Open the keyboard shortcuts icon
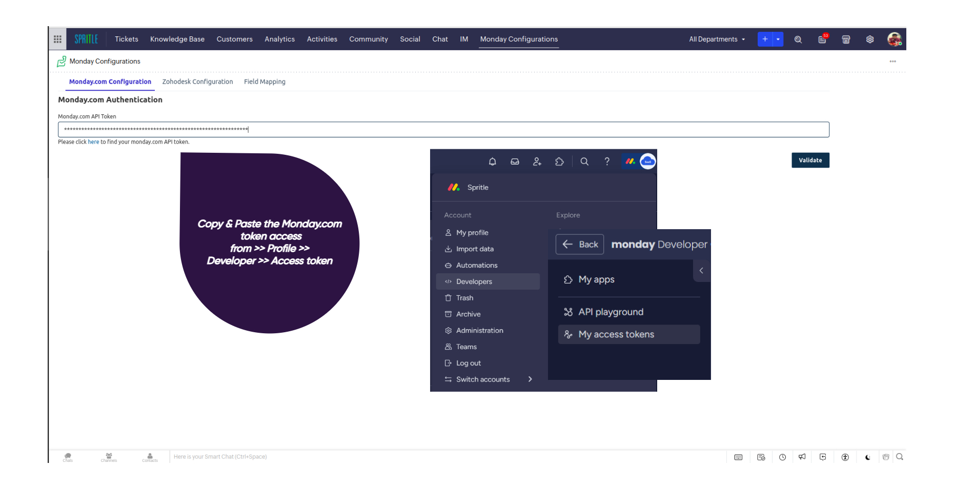The width and height of the screenshot is (954, 485). [x=738, y=457]
